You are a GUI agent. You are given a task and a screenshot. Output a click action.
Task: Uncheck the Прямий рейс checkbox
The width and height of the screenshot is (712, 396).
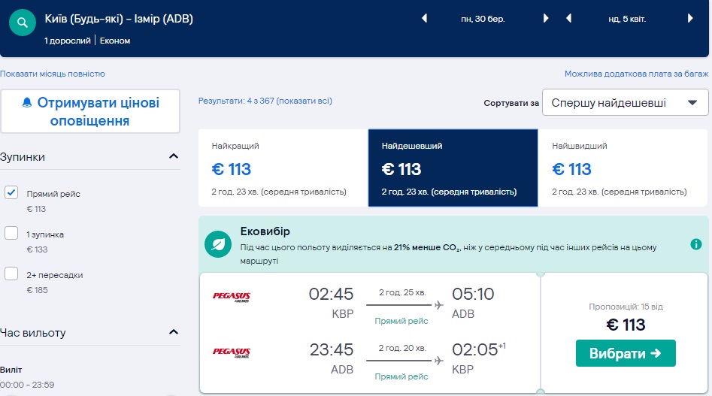point(11,193)
